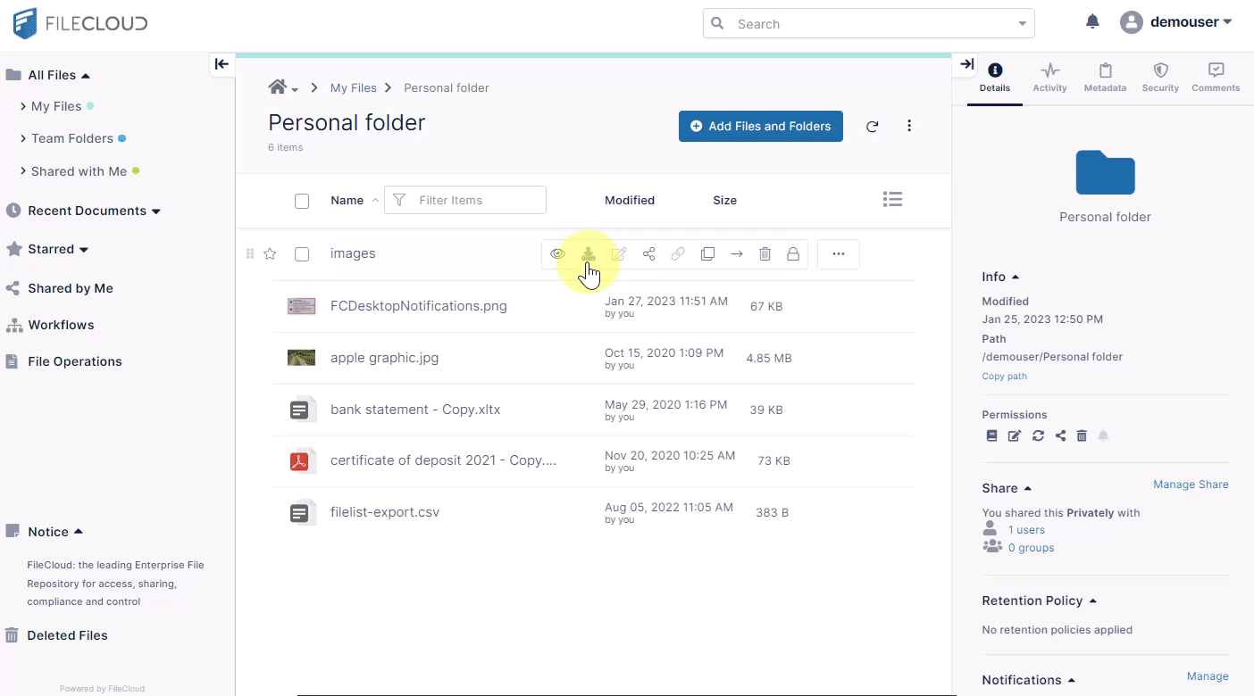1254x696 pixels.
Task: Click the Manage Share link
Action: point(1191,485)
